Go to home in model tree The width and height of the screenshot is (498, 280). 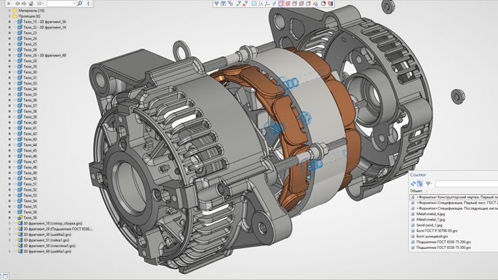coord(31,3)
